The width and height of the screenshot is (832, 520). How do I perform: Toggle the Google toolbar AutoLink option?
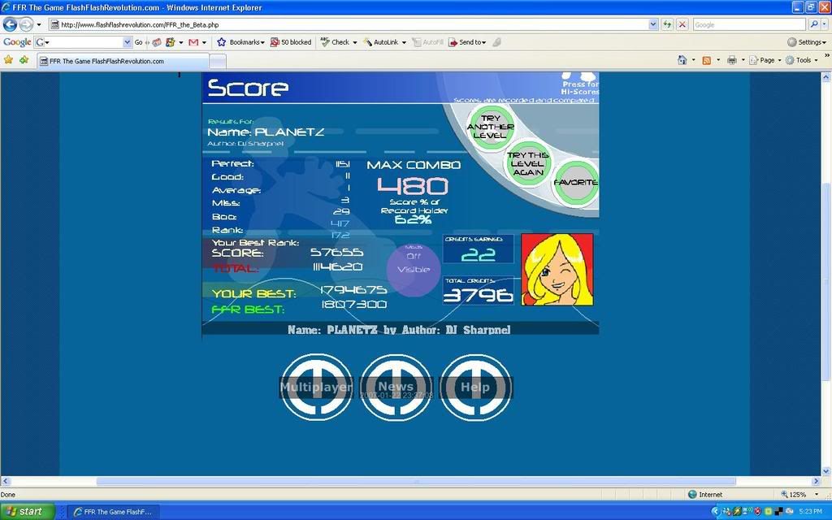(382, 42)
